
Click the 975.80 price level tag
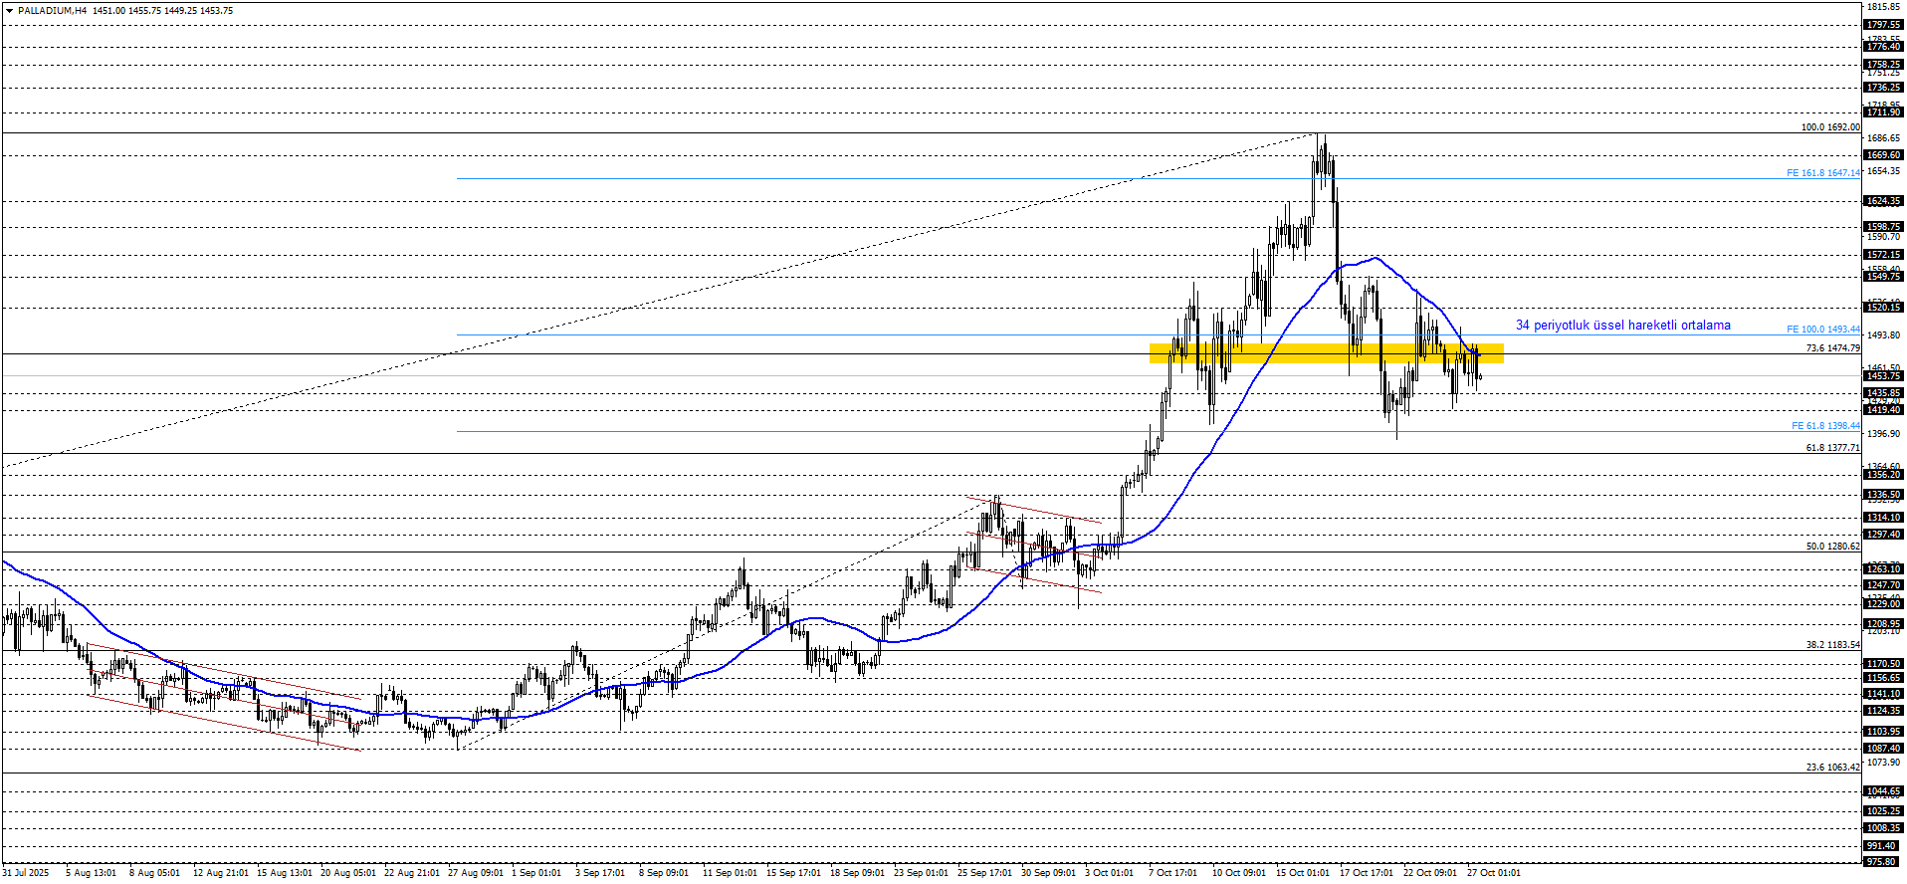[1881, 862]
